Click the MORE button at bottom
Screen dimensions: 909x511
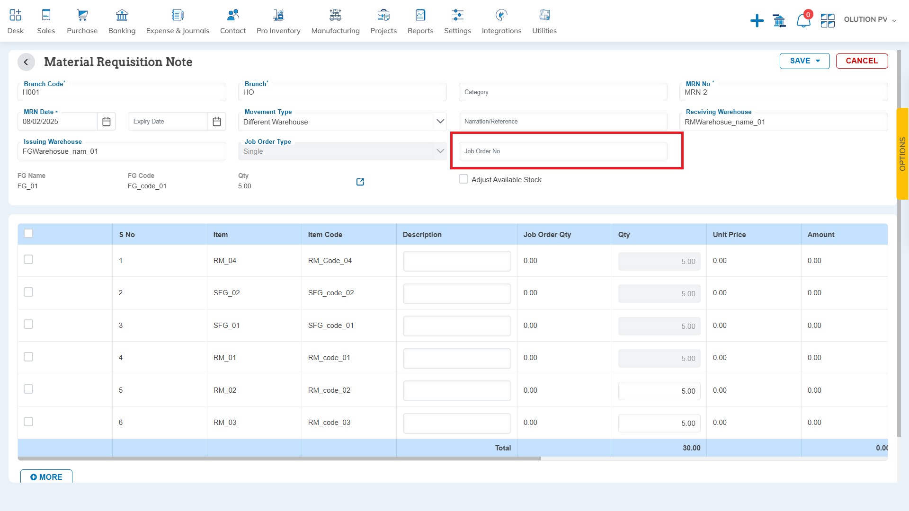pos(47,477)
